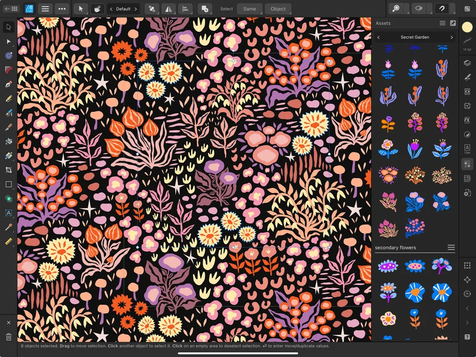Click the Object selection button
Screen dimensions: 476x357
278,9
